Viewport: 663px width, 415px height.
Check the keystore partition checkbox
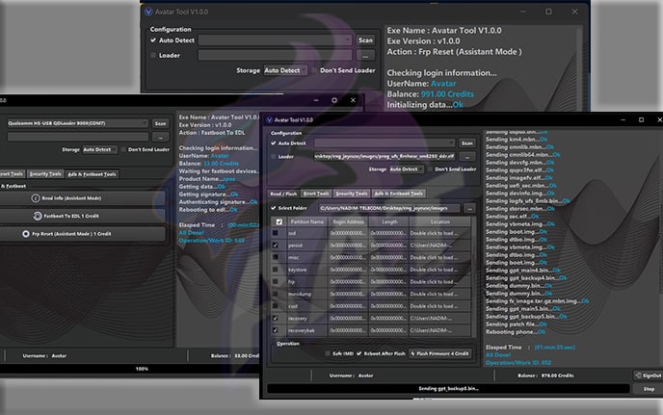tap(276, 270)
